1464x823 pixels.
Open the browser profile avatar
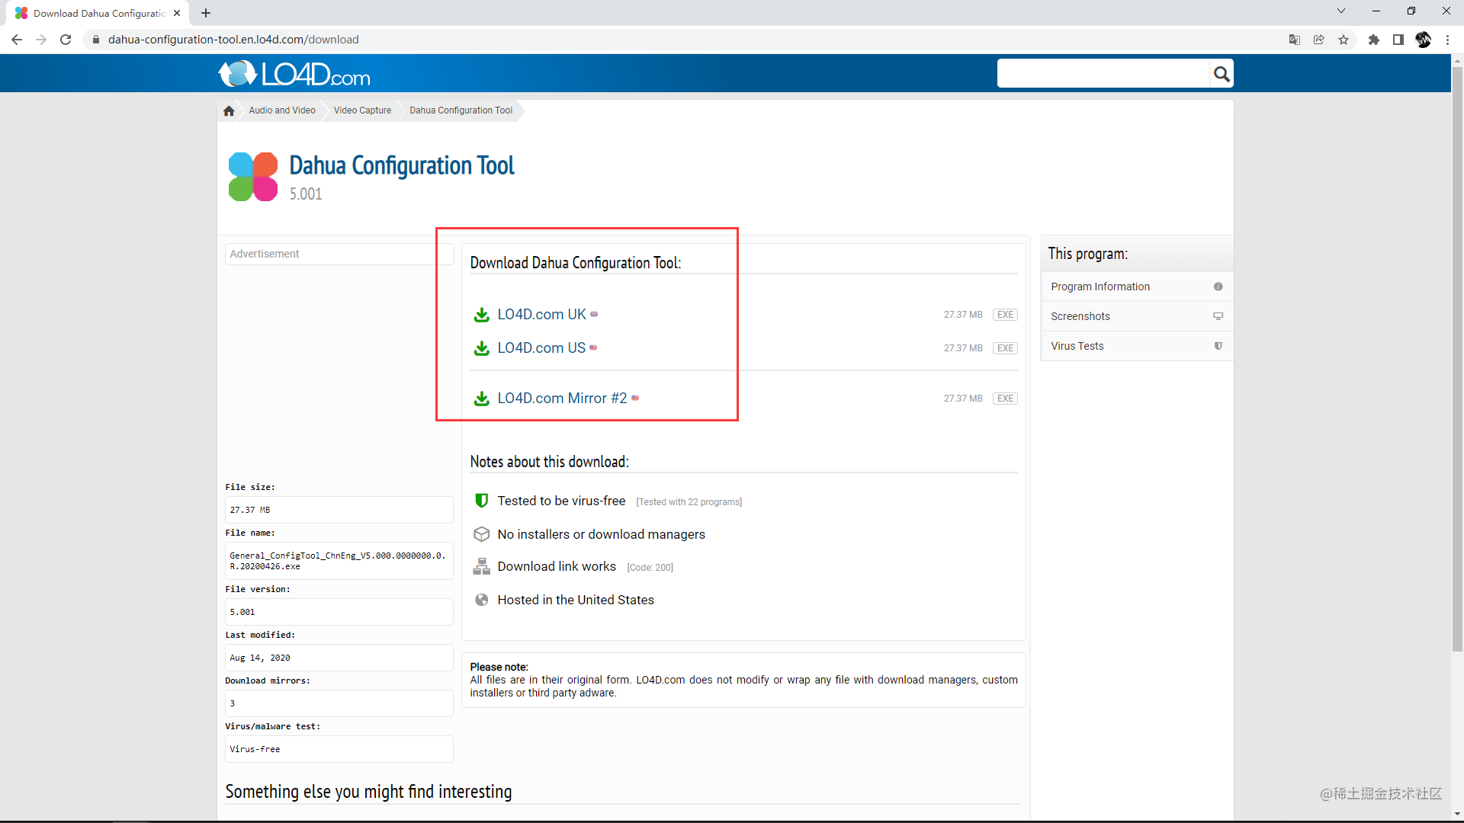[x=1423, y=40]
